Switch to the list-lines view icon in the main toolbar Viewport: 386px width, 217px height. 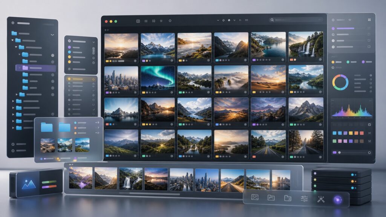[x=146, y=21]
